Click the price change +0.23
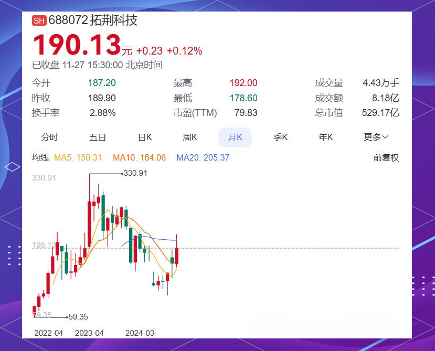 149,51
